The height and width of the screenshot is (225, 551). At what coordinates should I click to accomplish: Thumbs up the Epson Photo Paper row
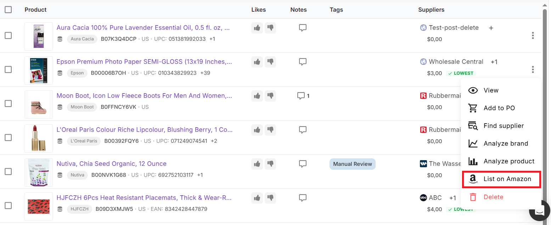257,62
